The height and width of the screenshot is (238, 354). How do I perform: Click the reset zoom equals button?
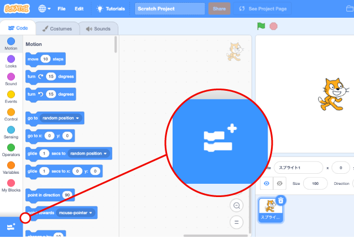coord(236,223)
